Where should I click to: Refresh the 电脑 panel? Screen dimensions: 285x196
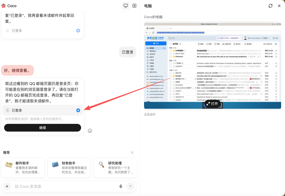(270, 6)
